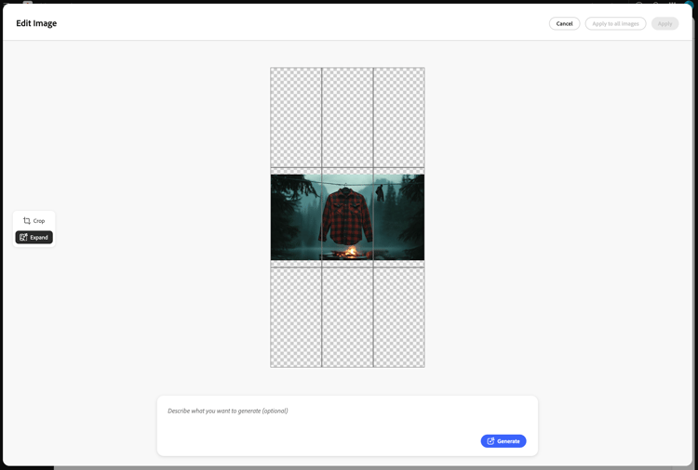This screenshot has width=698, height=470.
Task: Click the Apply button
Action: click(664, 23)
